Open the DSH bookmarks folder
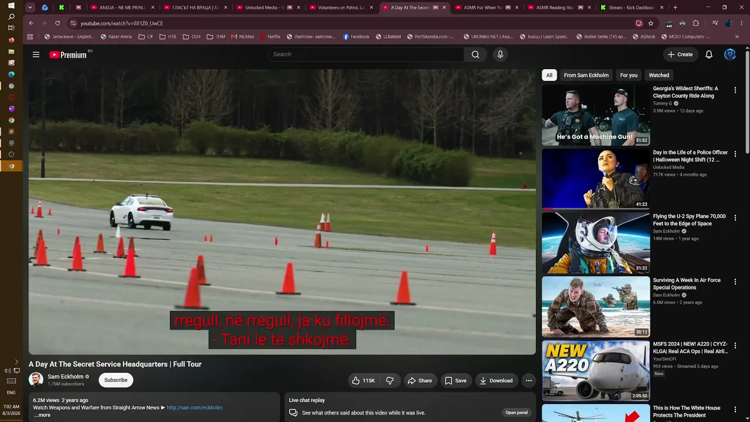Image resolution: width=750 pixels, height=422 pixels. click(191, 36)
